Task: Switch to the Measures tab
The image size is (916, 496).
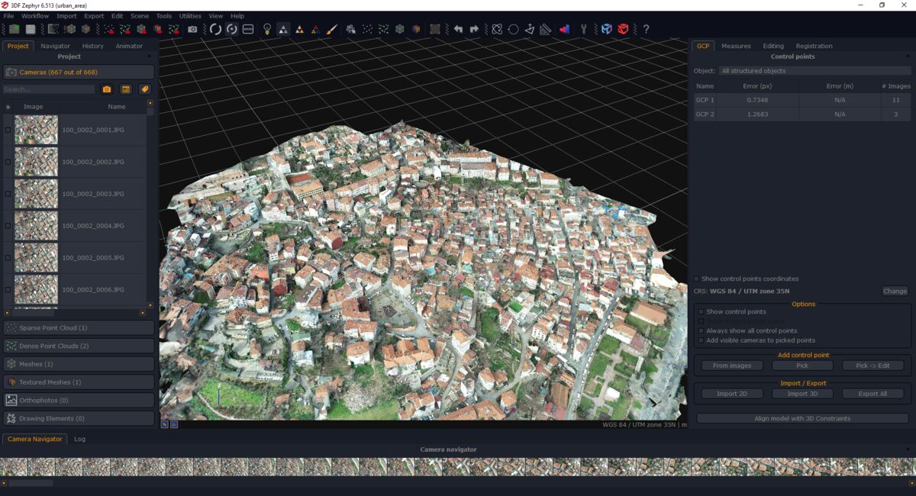Action: coord(735,46)
